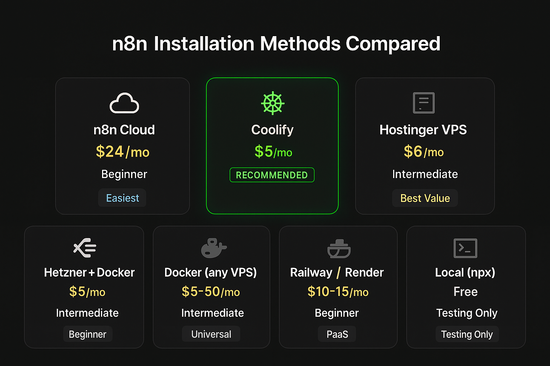The height and width of the screenshot is (366, 550).
Task: Toggle the Easiest badge on n8n Cloud
Action: (122, 198)
